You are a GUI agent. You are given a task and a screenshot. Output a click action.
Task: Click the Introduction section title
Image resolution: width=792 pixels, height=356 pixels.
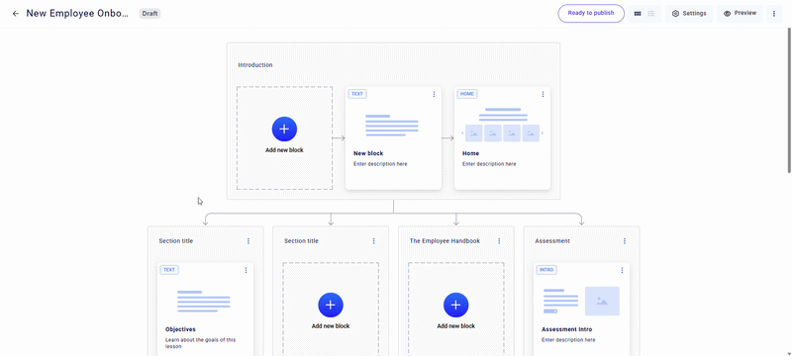(x=255, y=65)
